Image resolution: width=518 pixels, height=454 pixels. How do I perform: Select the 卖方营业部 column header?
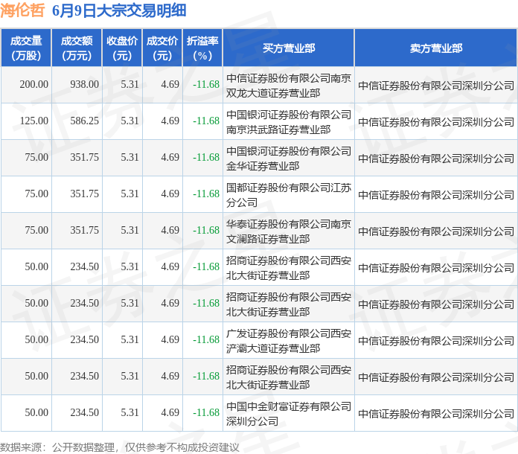(436, 48)
